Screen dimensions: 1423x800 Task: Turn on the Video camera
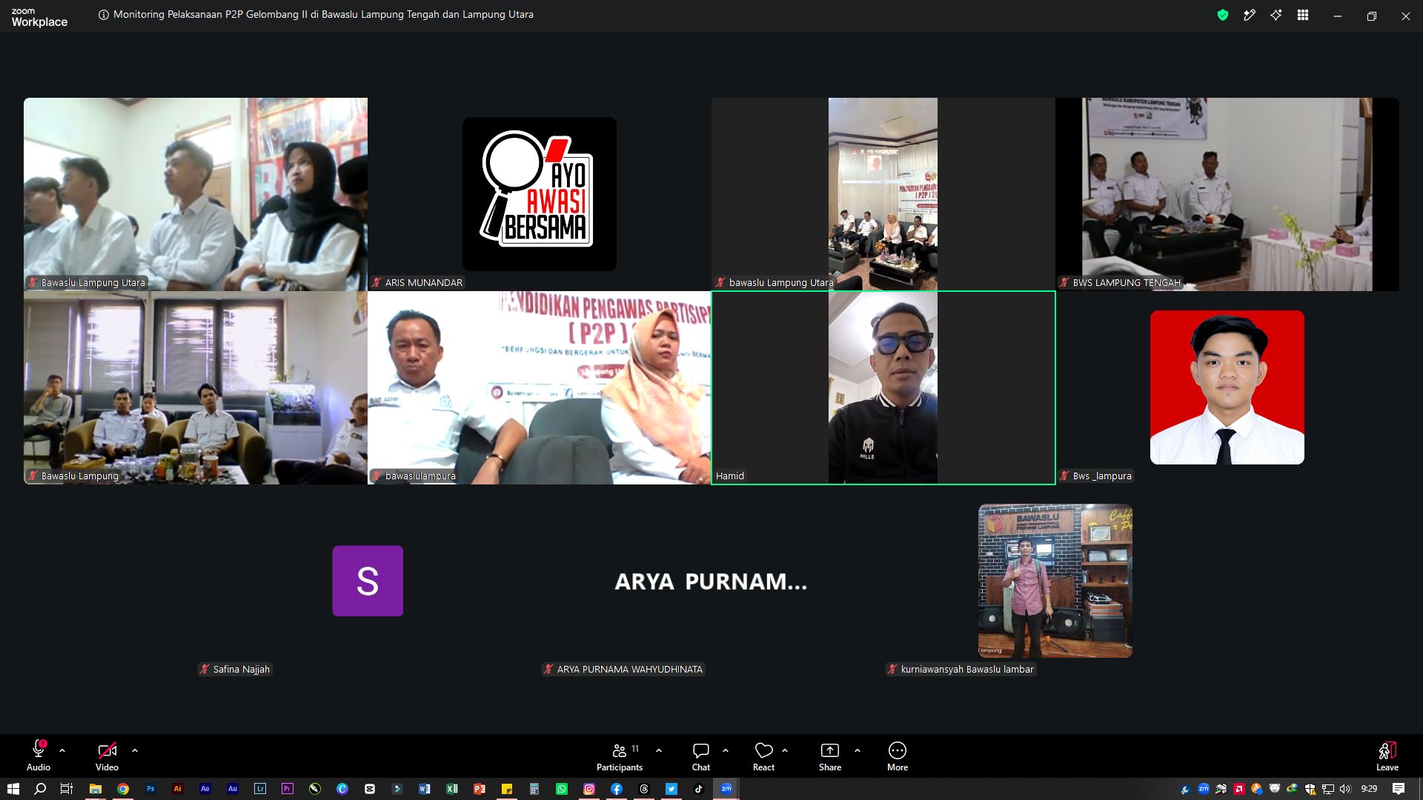pyautogui.click(x=107, y=756)
